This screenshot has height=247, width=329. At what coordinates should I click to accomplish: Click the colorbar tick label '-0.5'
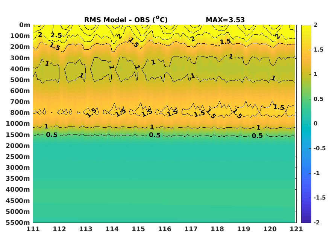click(x=320, y=148)
